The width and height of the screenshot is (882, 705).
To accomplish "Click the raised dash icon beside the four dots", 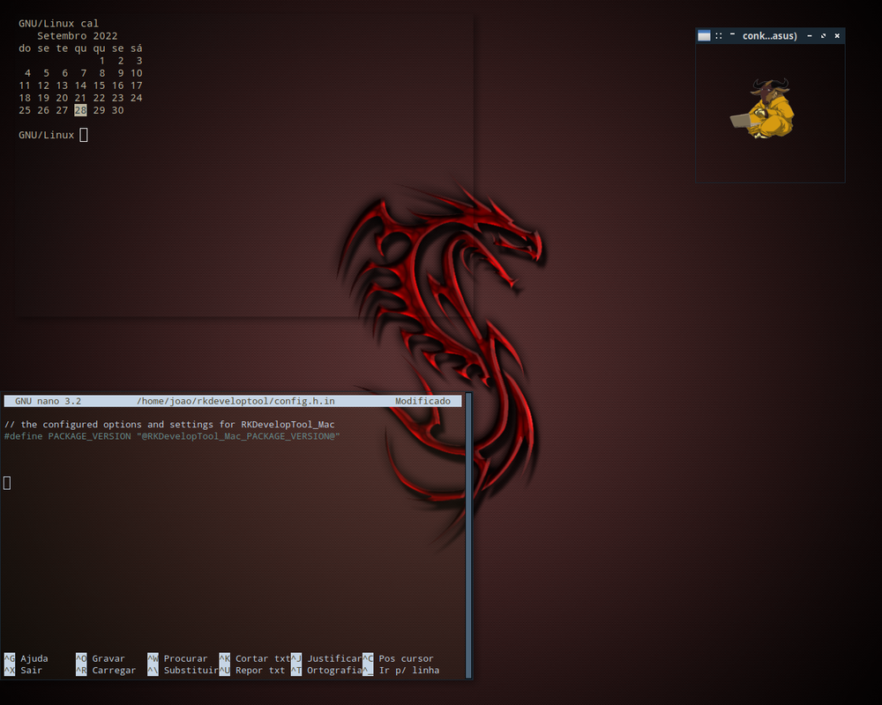I will 732,34.
